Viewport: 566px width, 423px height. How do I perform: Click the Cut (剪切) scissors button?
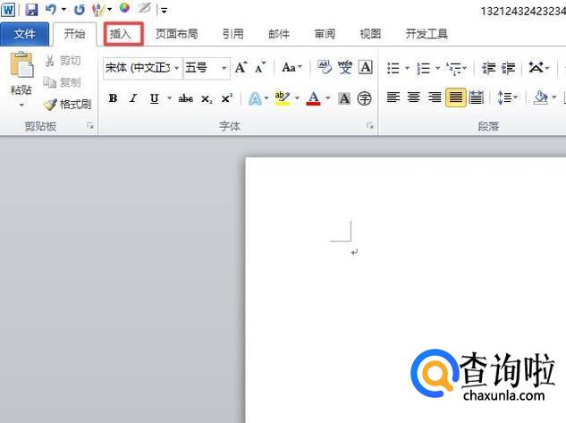[x=62, y=61]
